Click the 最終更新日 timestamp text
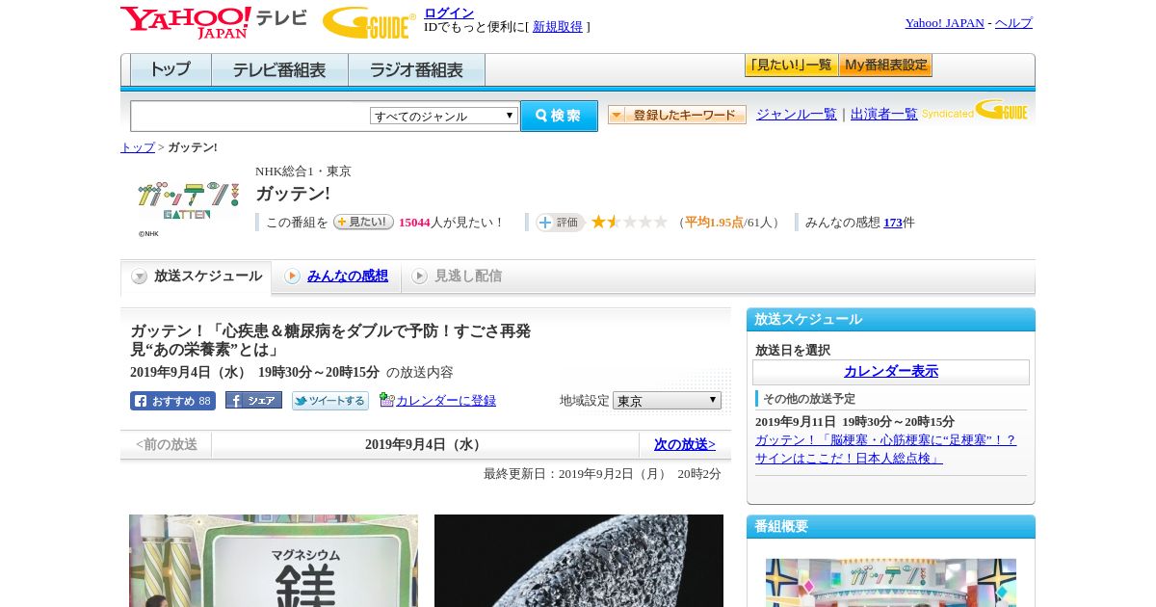Image resolution: width=1156 pixels, height=607 pixels. pyautogui.click(x=602, y=474)
